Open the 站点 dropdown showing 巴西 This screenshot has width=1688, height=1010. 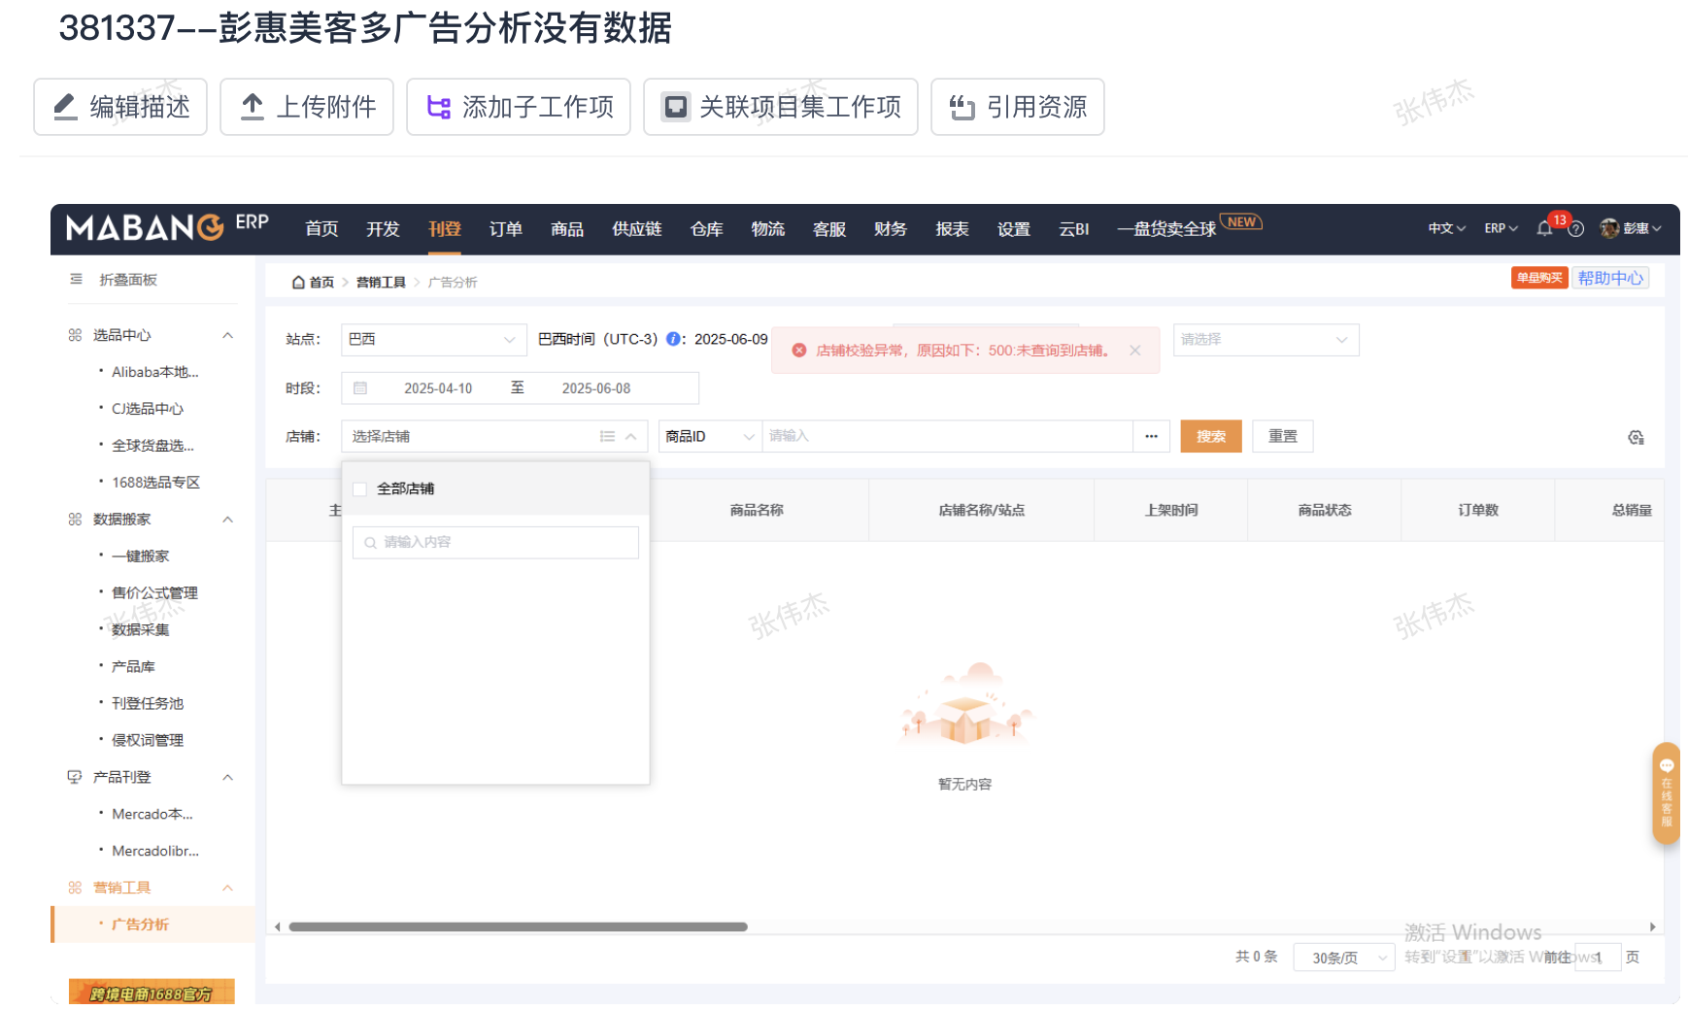point(433,340)
